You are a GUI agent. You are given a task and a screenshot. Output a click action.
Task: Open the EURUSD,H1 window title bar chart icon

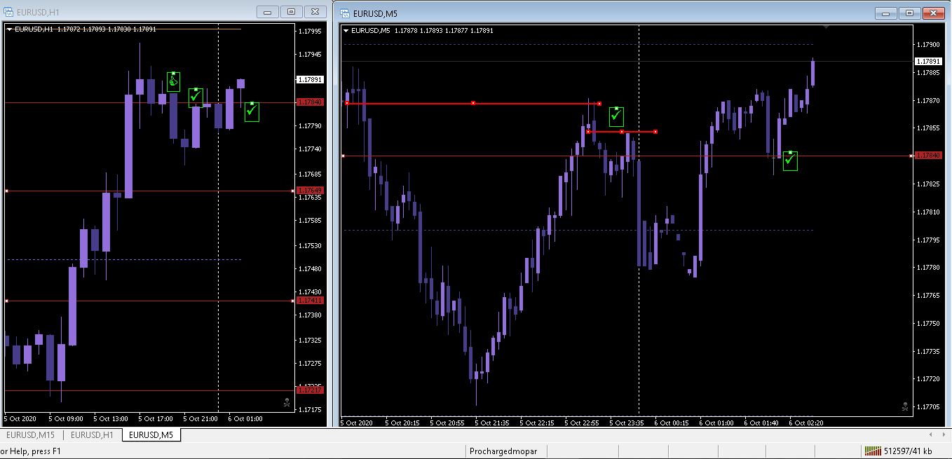point(9,12)
